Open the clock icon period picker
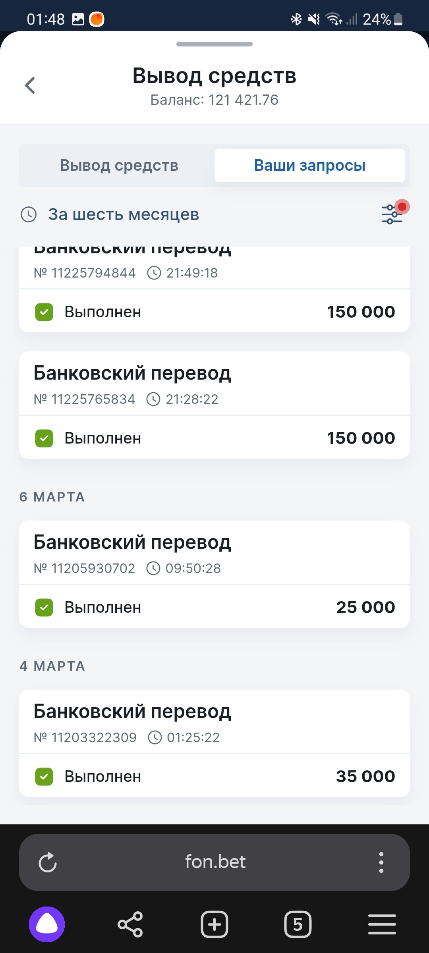 coord(29,214)
